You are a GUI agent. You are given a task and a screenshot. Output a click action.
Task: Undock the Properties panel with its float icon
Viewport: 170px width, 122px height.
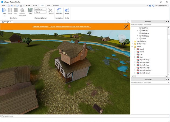point(166,79)
